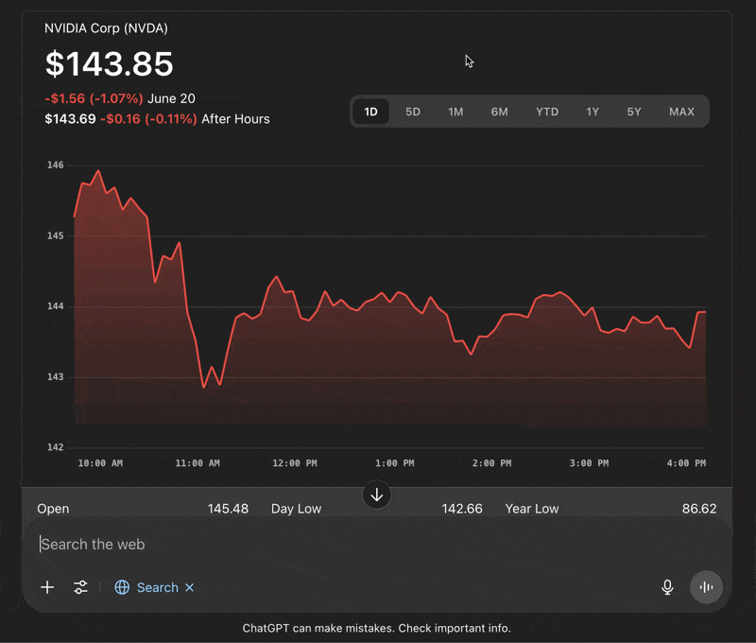
Task: Click the Open value 145.48
Action: point(228,509)
